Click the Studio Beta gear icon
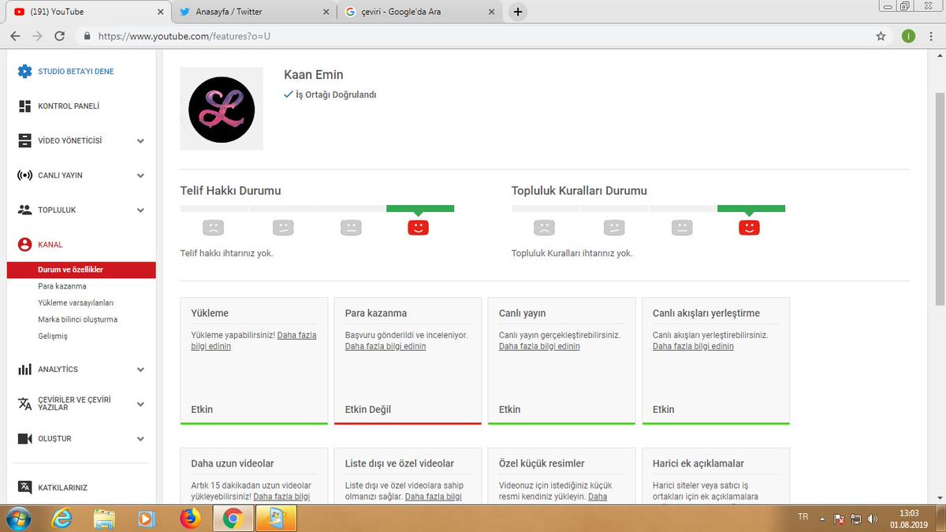Viewport: 946px width, 532px height. point(24,71)
